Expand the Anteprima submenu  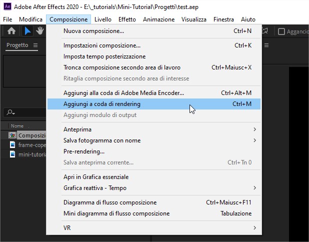click(254, 129)
